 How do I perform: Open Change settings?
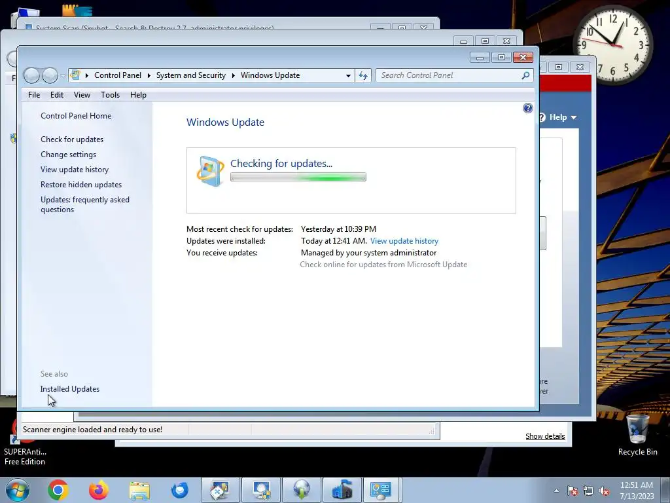point(68,155)
